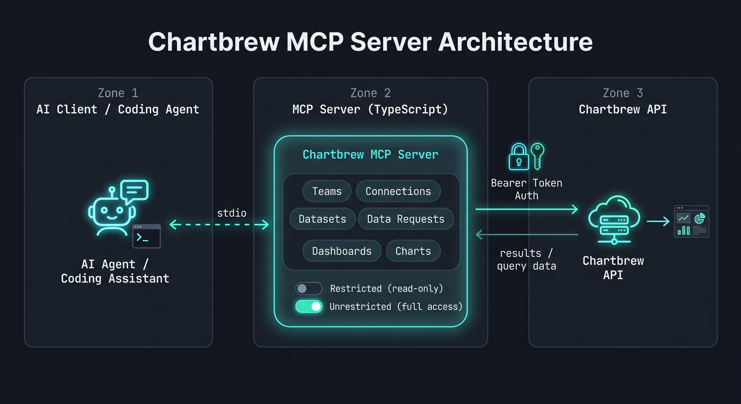Screen dimensions: 741x404
Task: Select the Datasets pill
Action: click(x=322, y=219)
